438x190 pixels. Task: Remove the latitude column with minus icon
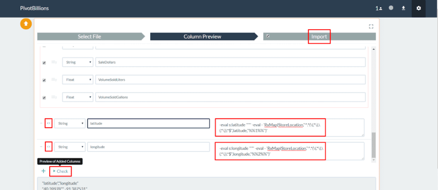coord(41,123)
